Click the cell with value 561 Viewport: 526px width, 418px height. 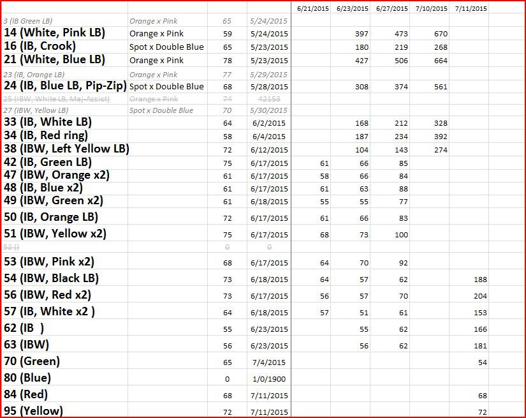(433, 87)
